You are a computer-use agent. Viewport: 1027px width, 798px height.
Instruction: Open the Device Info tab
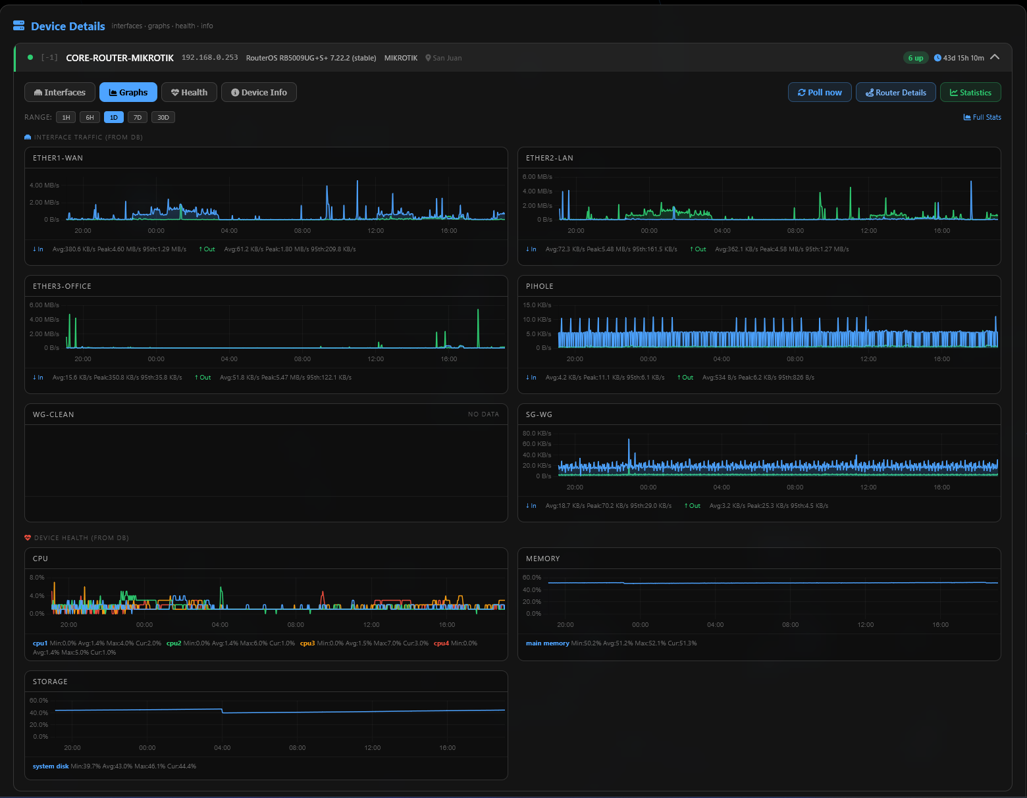point(259,92)
